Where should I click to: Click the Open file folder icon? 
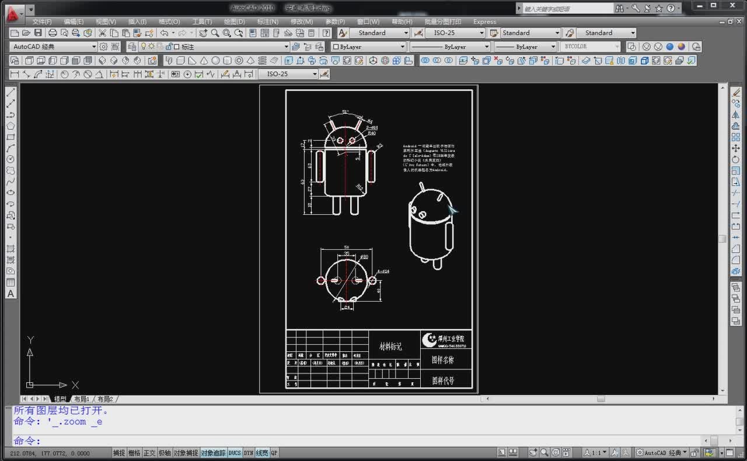pos(27,33)
